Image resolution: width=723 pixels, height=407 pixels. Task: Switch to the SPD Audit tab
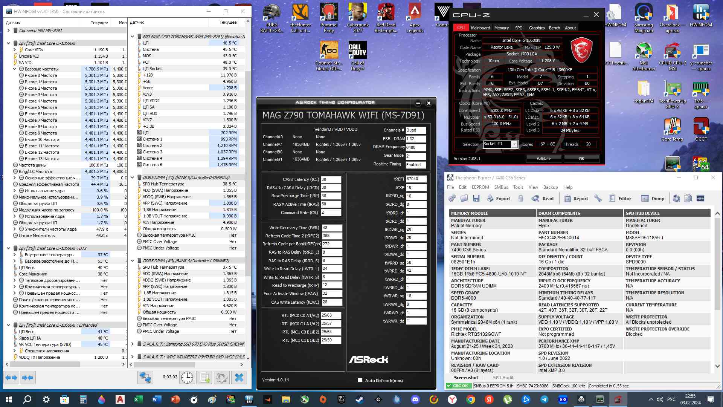click(503, 378)
